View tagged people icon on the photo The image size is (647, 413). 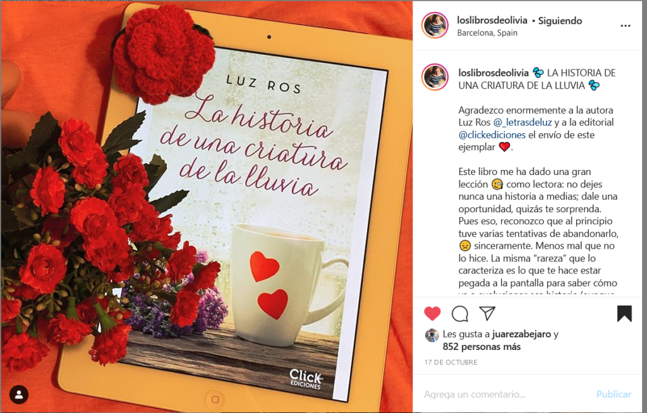pyautogui.click(x=19, y=395)
